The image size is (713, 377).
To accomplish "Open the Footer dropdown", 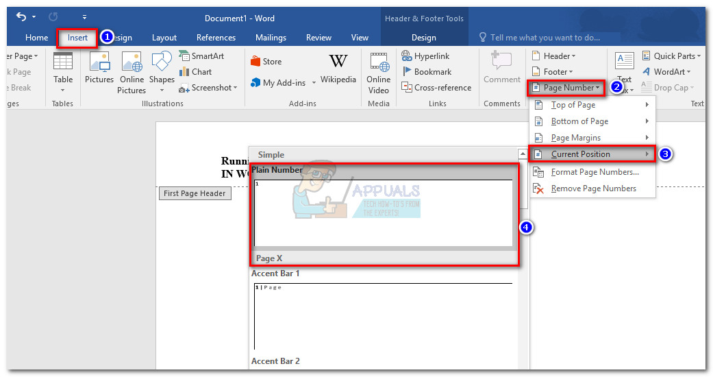I will (553, 72).
